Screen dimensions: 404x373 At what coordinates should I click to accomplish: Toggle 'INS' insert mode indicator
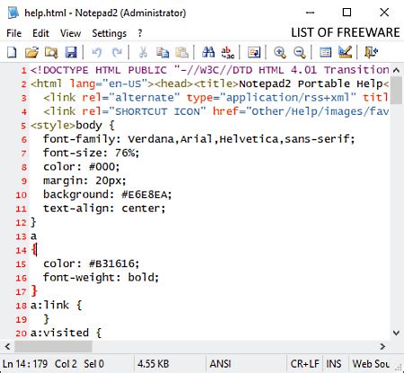tap(334, 364)
